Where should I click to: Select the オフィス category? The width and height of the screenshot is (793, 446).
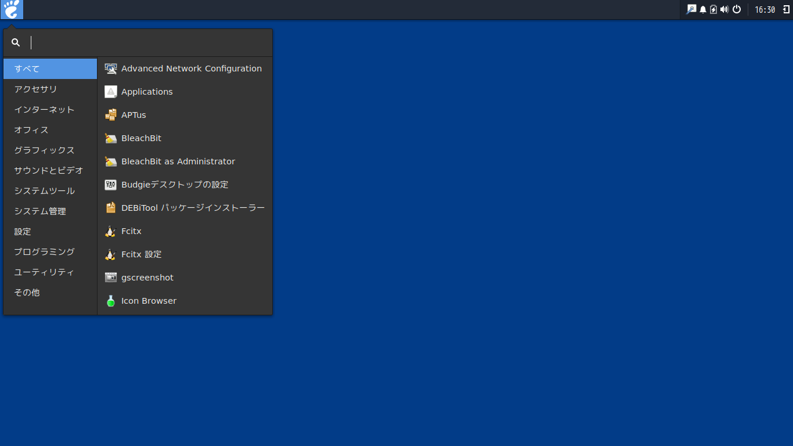(51, 130)
